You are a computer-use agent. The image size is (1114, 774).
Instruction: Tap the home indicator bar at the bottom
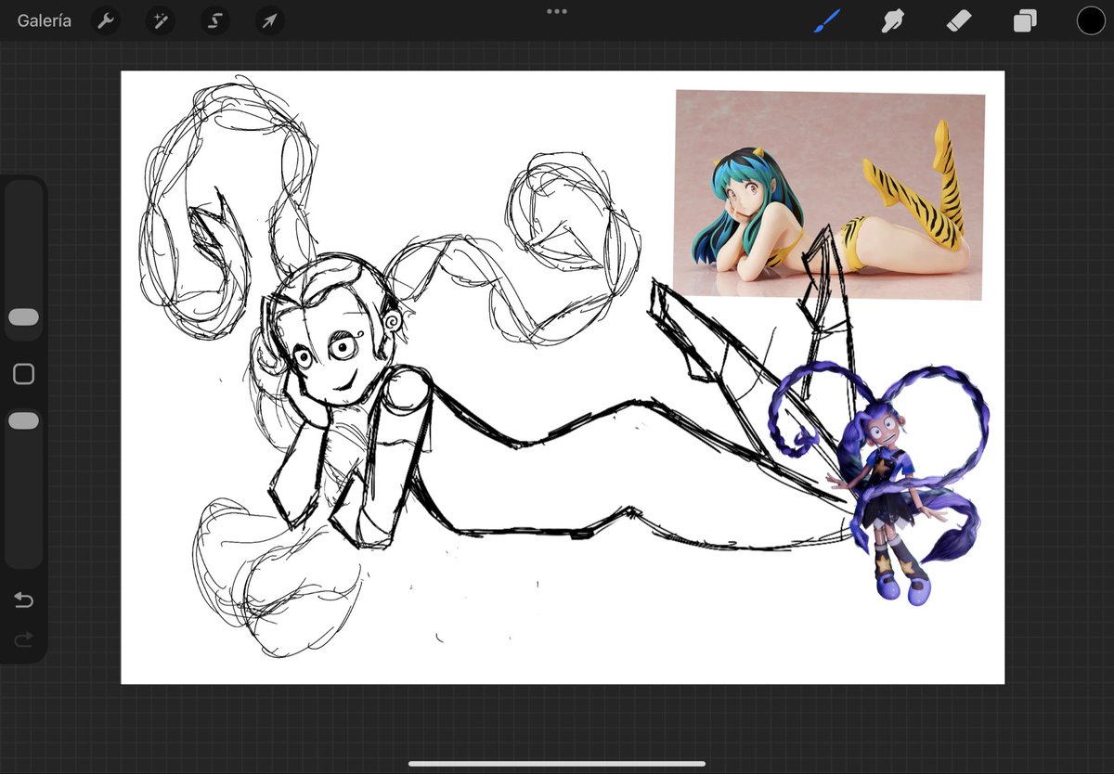tap(557, 764)
